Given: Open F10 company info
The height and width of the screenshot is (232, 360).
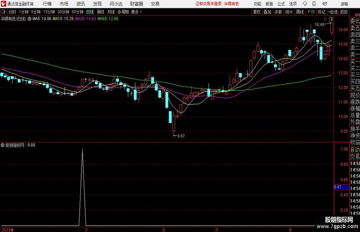Looking at the screenshot, I should pyautogui.click(x=311, y=12).
